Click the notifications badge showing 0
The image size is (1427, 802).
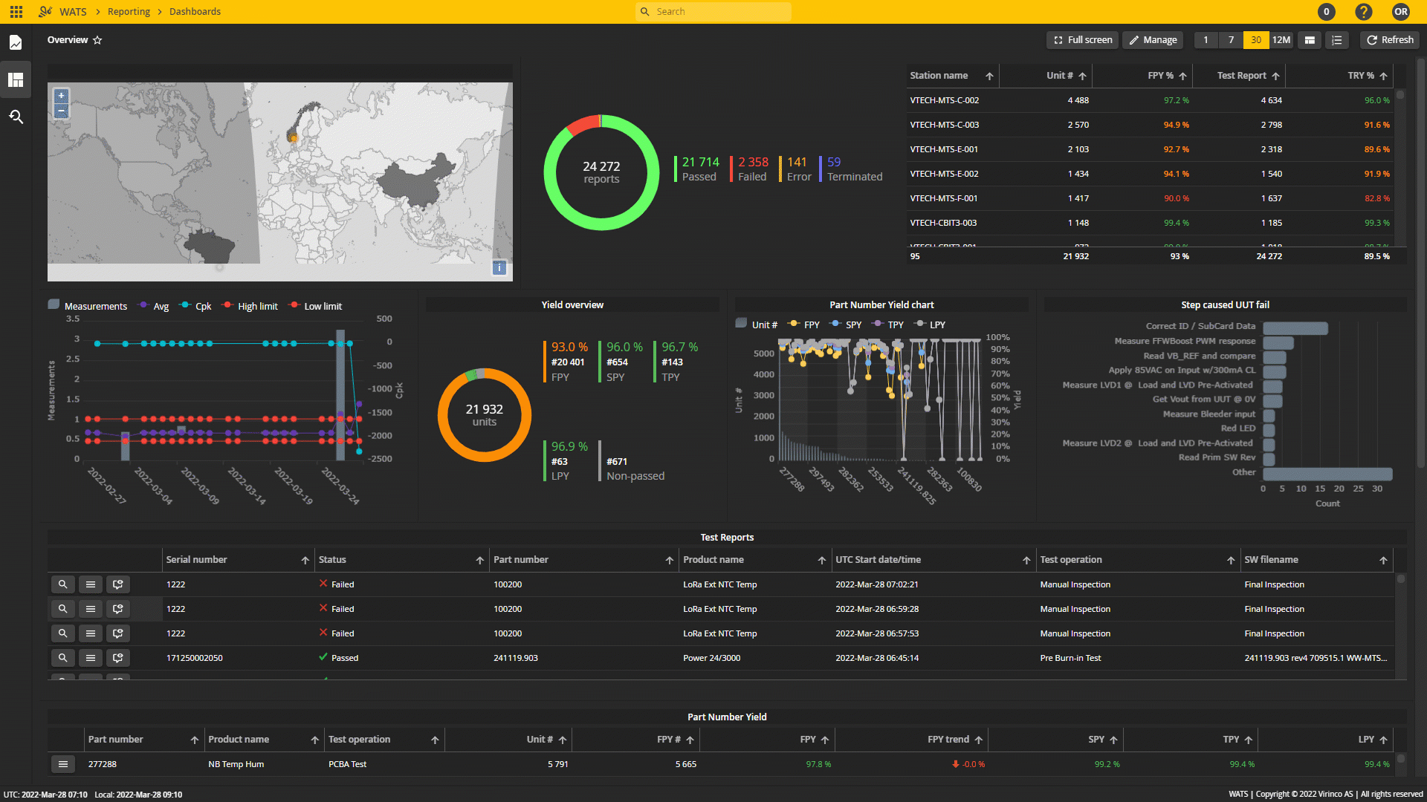tap(1327, 11)
